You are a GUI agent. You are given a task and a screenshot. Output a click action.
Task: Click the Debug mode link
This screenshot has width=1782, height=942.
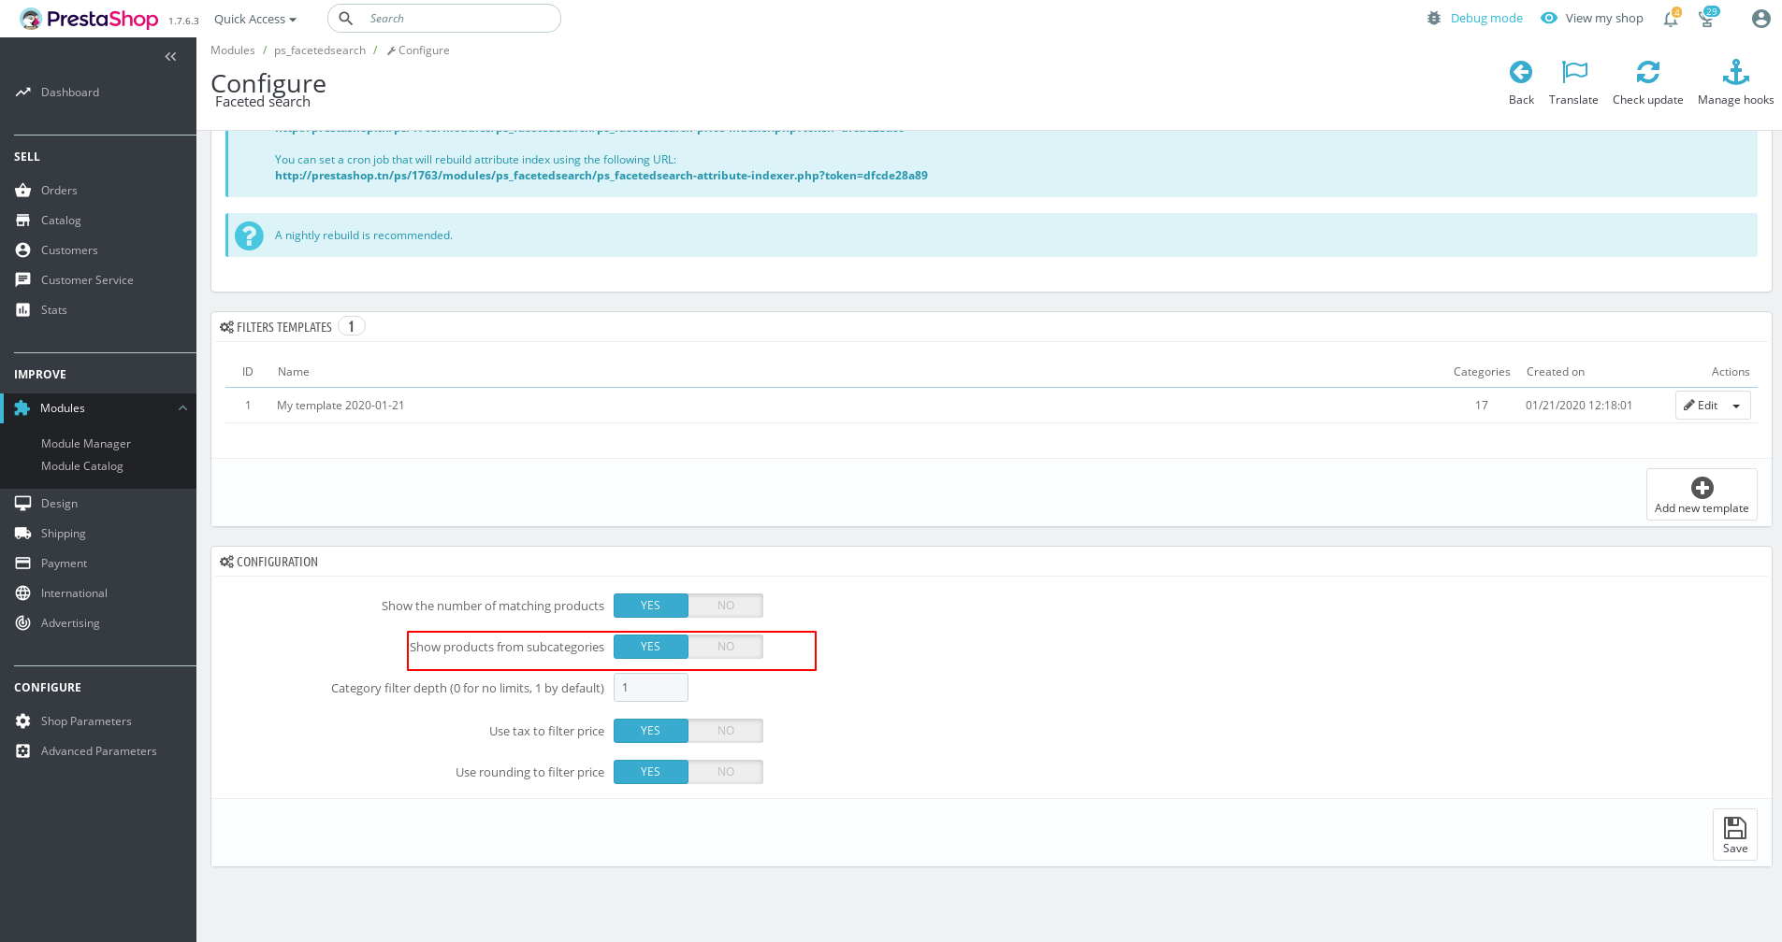(1486, 19)
